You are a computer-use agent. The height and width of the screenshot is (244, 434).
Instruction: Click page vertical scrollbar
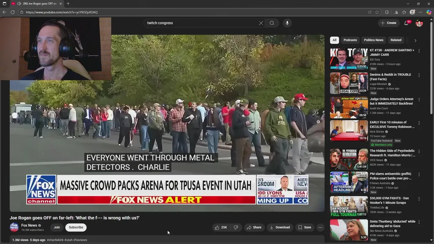click(x=432, y=68)
